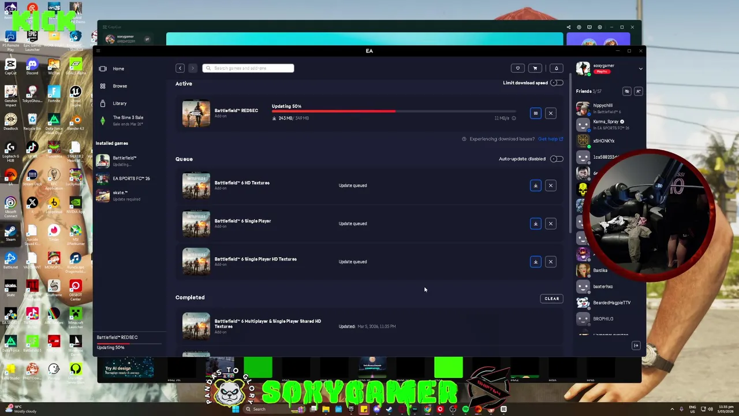This screenshot has width=739, height=416.
Task: Click the REDSEC update progress bar
Action: click(394, 112)
